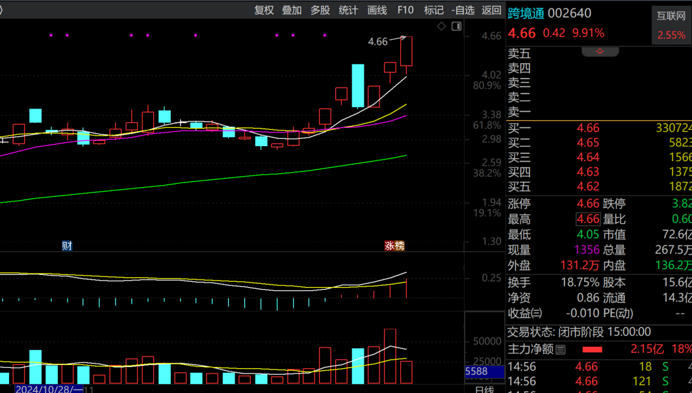692x393 pixels.
Task: Click the 净资 value 0.86
Action: [x=588, y=298]
